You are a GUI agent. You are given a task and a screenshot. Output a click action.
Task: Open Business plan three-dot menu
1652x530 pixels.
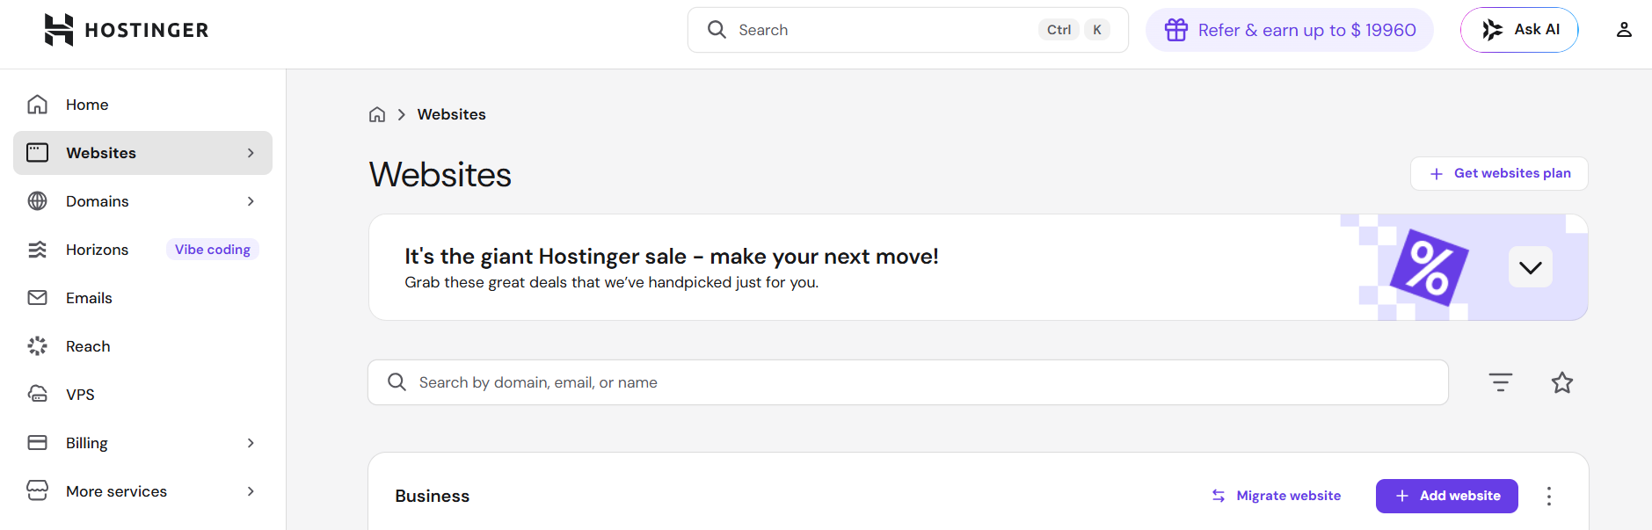pos(1548,496)
